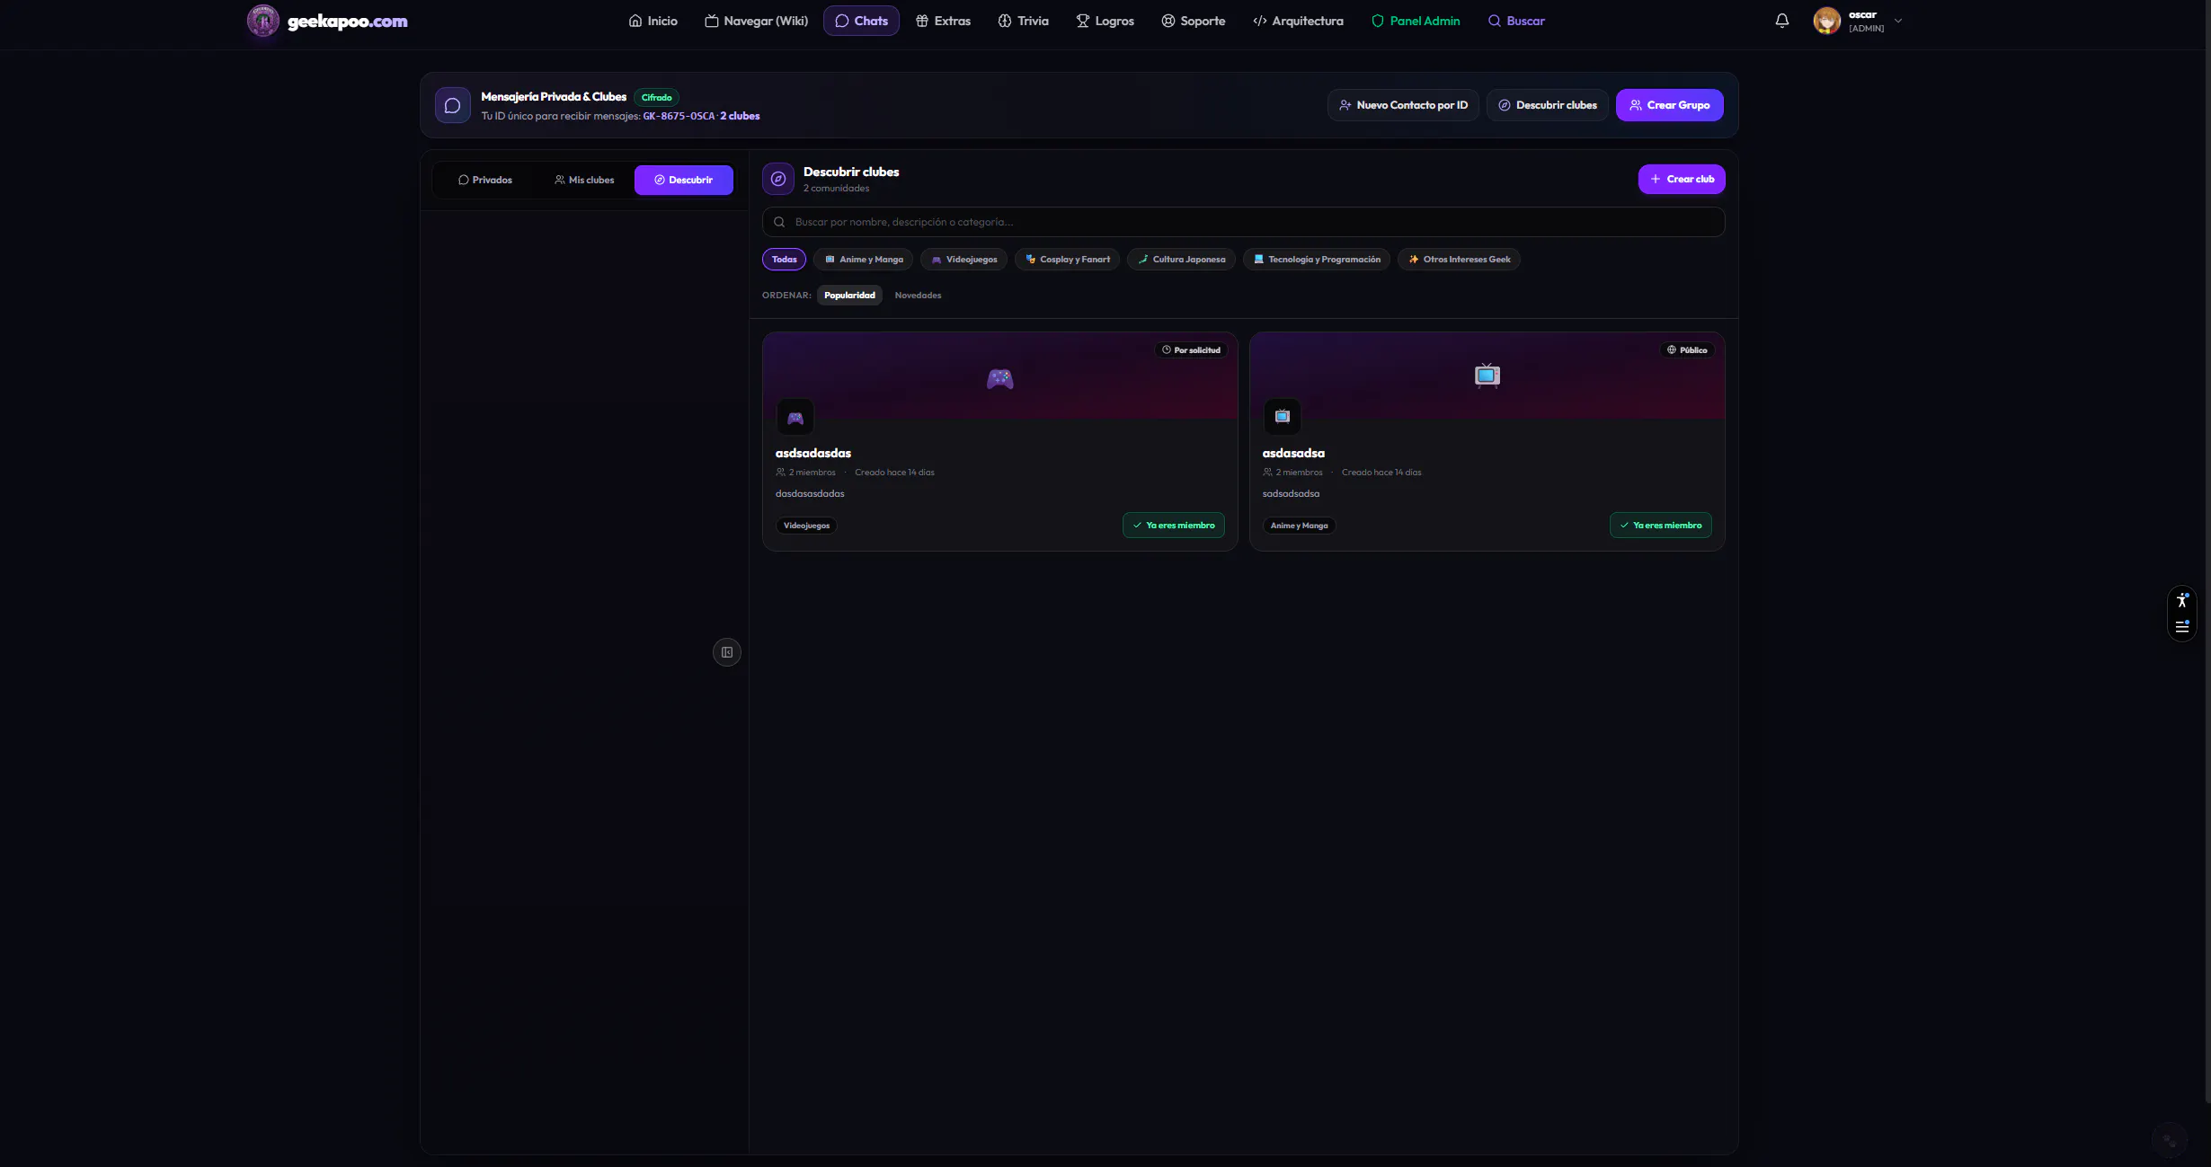Switch to the Mis clubes tab
The height and width of the screenshot is (1167, 2211).
point(584,180)
